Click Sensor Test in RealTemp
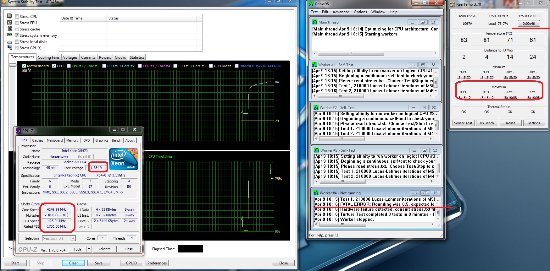The height and width of the screenshot is (271, 550). 463,123
